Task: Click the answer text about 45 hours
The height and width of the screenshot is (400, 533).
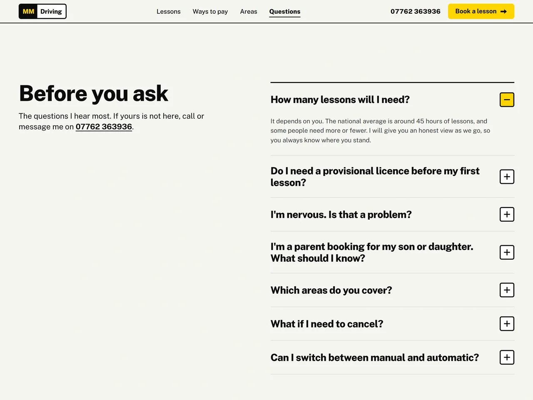Action: (380, 130)
